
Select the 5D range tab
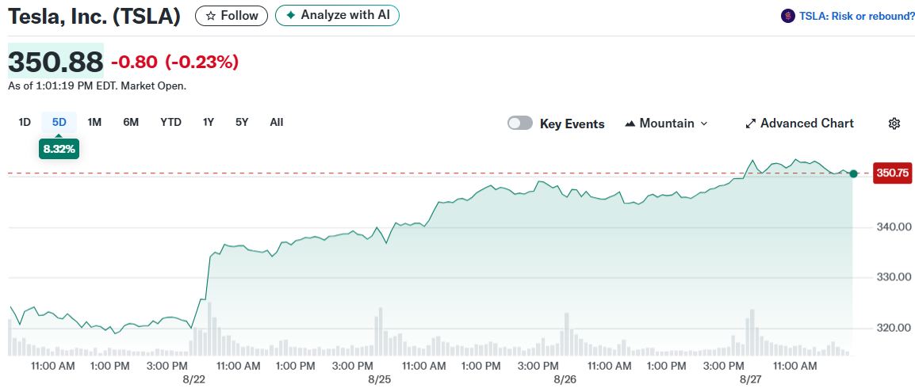[59, 123]
